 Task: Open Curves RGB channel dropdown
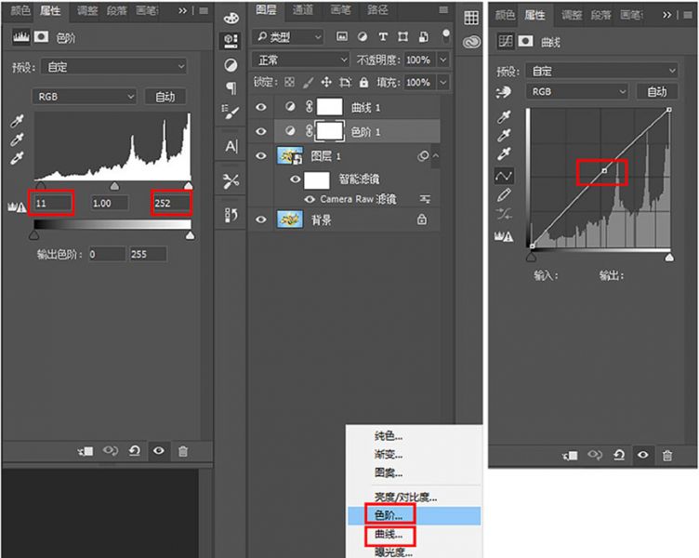(577, 92)
